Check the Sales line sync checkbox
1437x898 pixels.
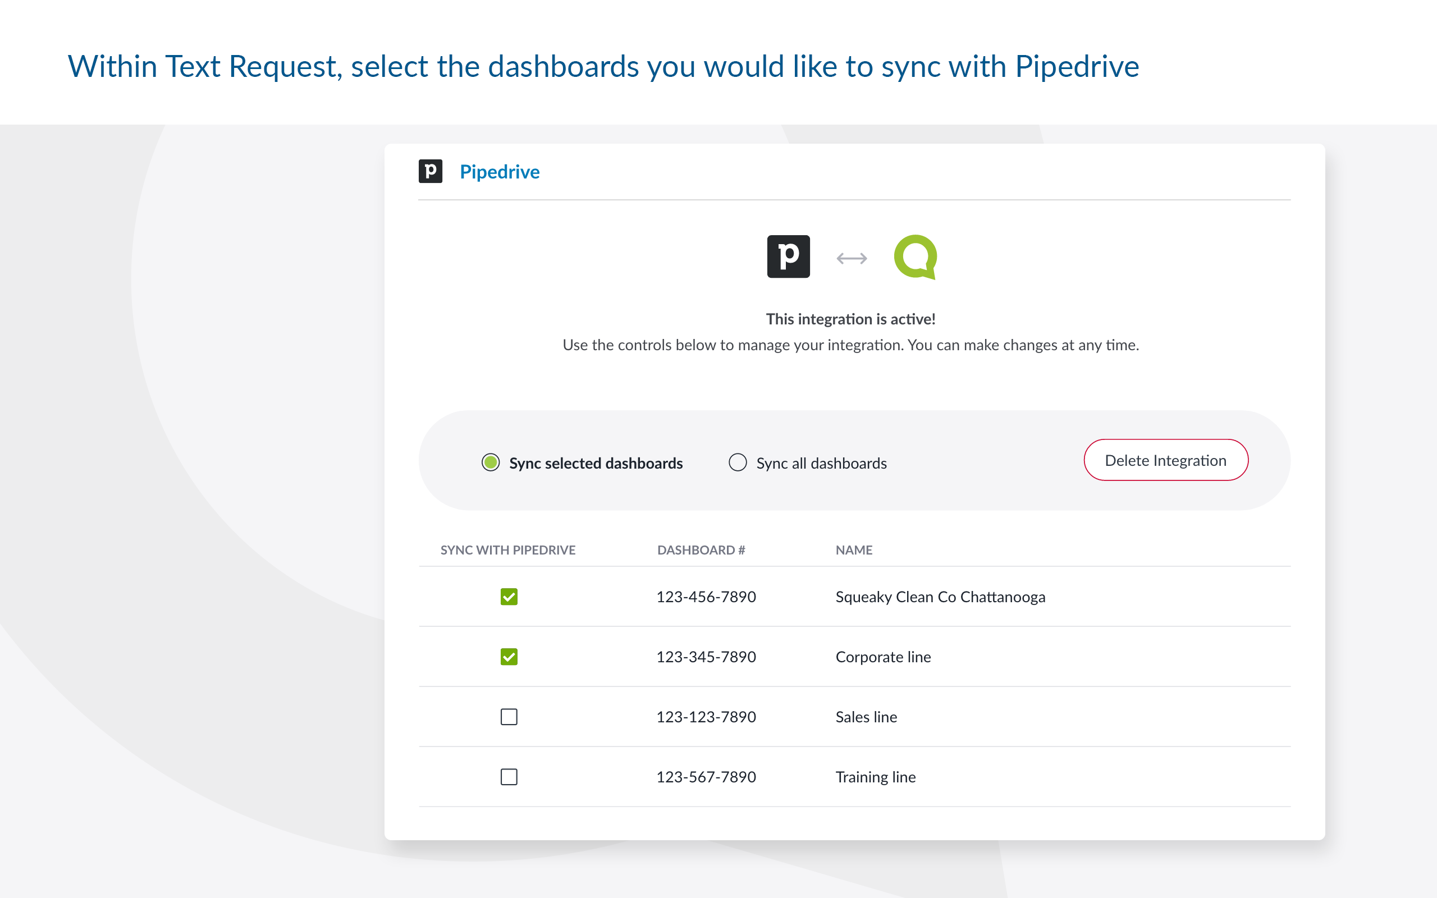509,716
